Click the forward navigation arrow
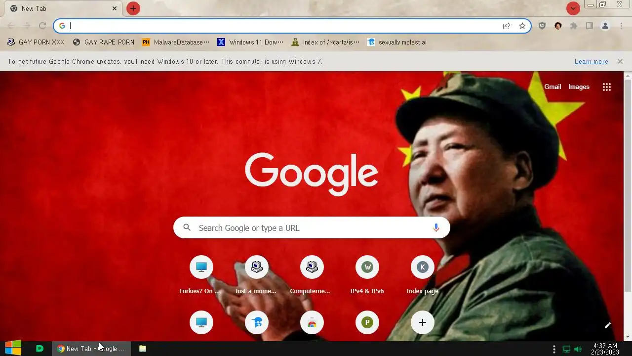The height and width of the screenshot is (356, 632). click(x=27, y=26)
